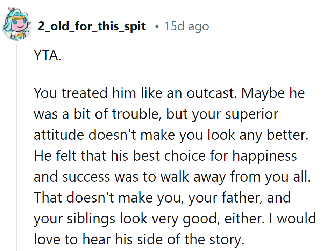Screen dimensions: 327x251
Task: Click the word "superior" in the comment
Action: click(x=252, y=114)
